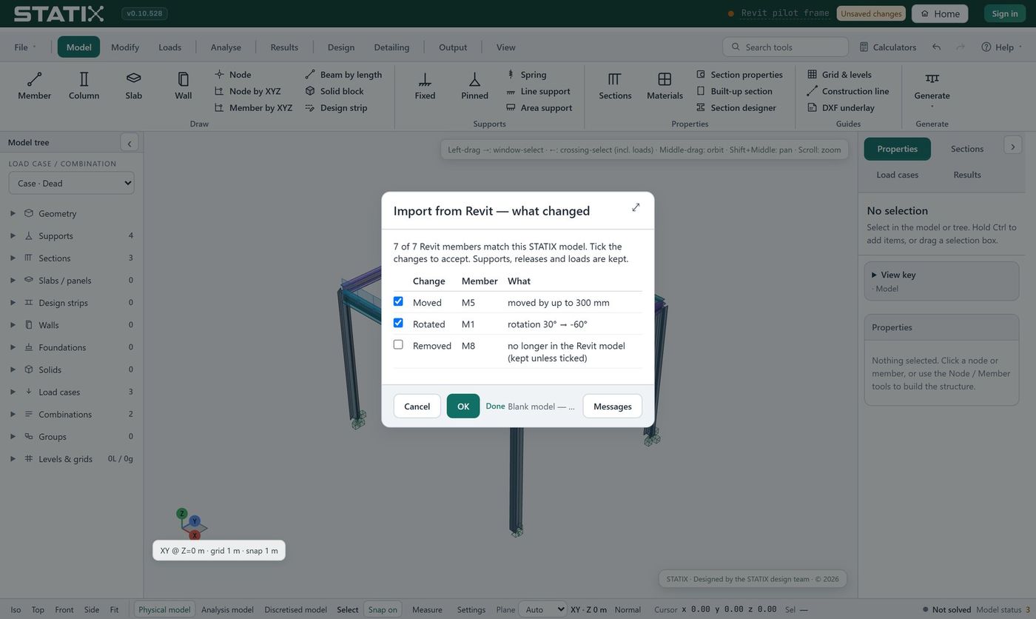Viewport: 1036px width, 619px height.
Task: Expand the Sections tree node
Action: (x=13, y=258)
